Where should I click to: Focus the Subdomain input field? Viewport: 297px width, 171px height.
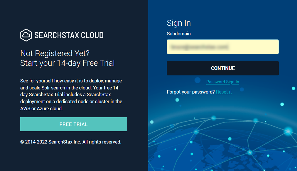point(223,47)
